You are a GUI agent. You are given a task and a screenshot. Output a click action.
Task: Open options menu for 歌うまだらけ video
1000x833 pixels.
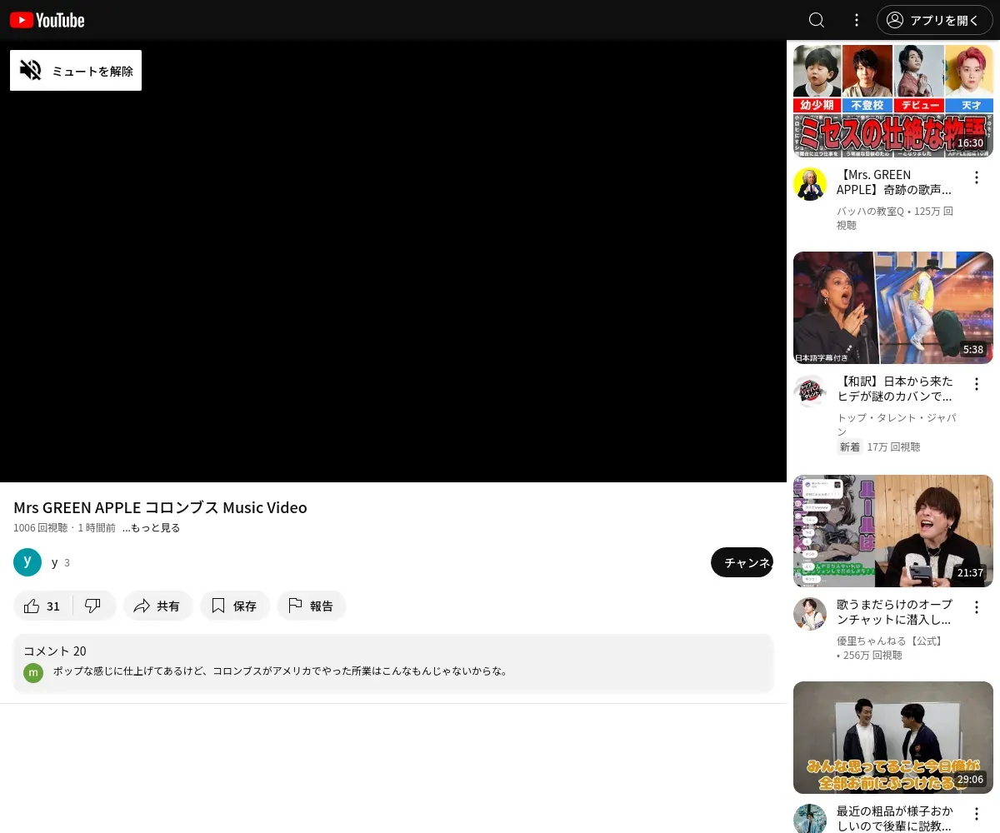[x=977, y=607]
